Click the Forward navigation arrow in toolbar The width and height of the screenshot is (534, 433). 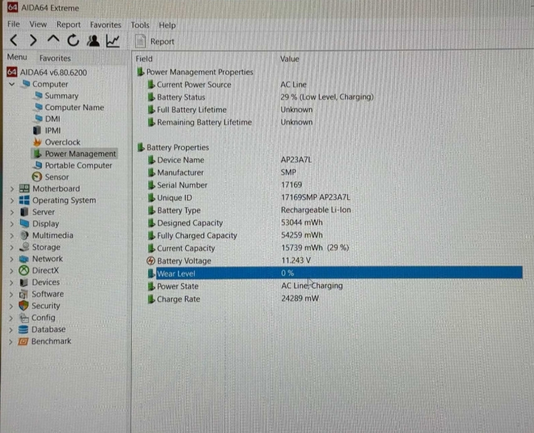[34, 41]
